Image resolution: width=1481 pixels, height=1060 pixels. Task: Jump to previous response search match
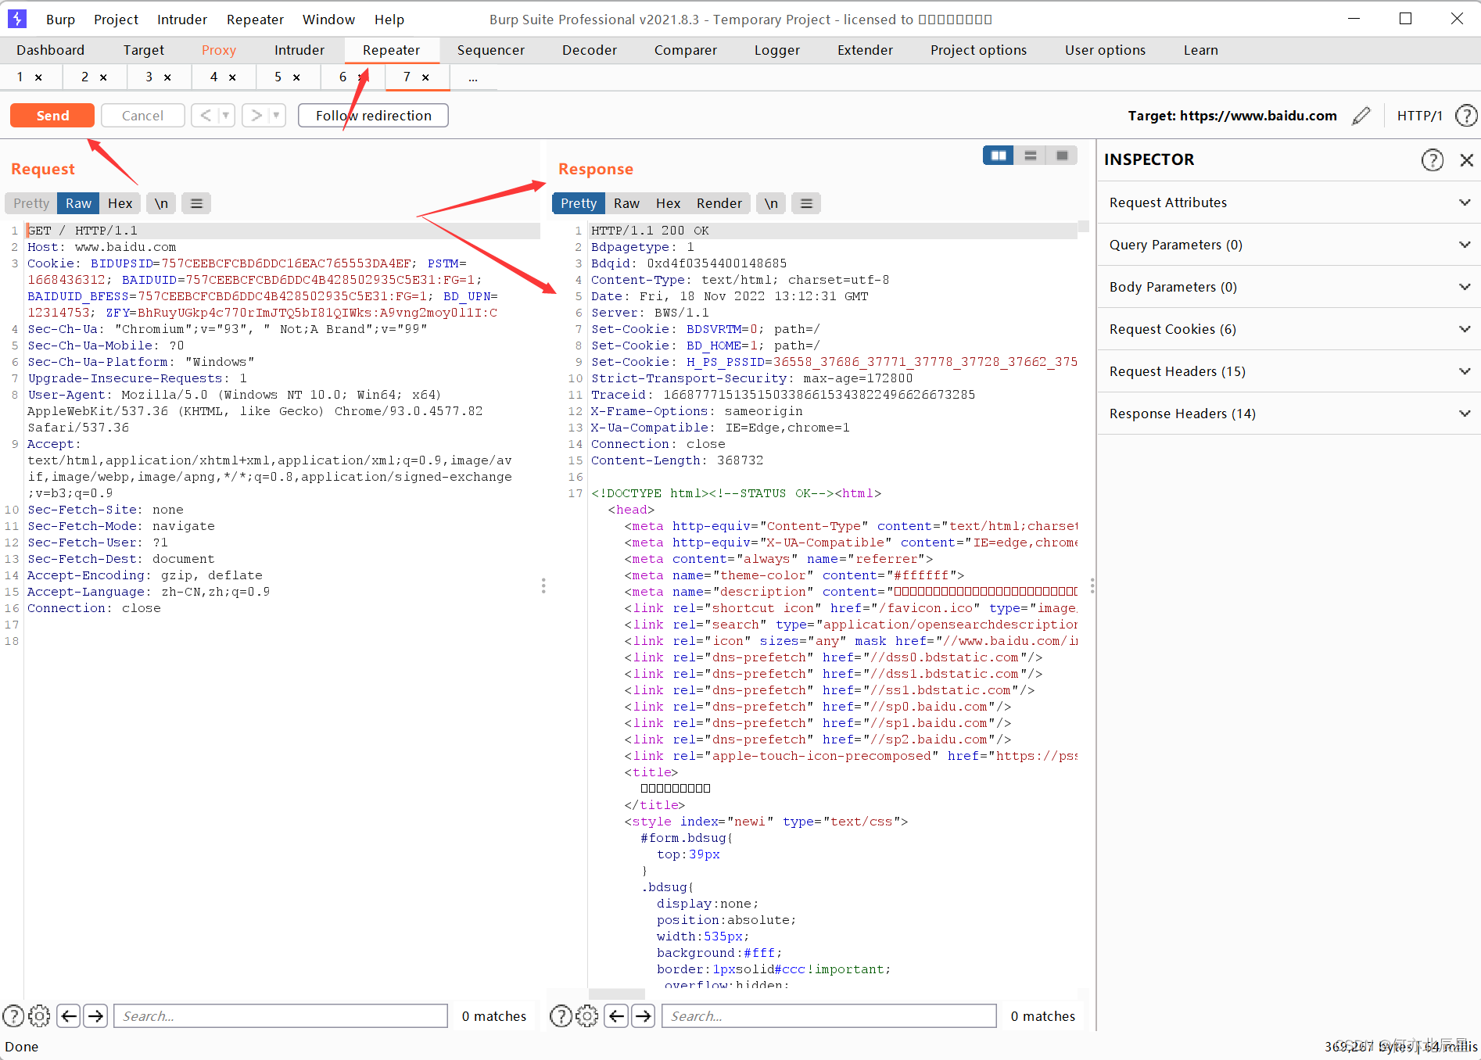(x=616, y=1016)
